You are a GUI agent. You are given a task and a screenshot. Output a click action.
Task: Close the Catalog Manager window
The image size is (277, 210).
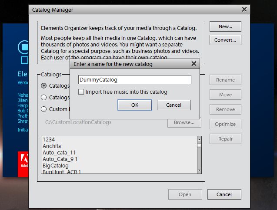(x=244, y=10)
